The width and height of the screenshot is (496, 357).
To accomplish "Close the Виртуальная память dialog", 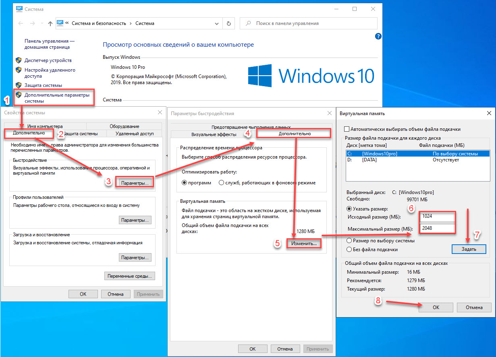I will pos(489,113).
